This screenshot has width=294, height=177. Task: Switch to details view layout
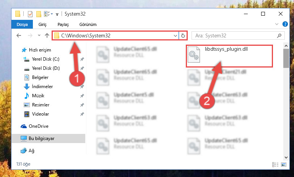(x=275, y=164)
